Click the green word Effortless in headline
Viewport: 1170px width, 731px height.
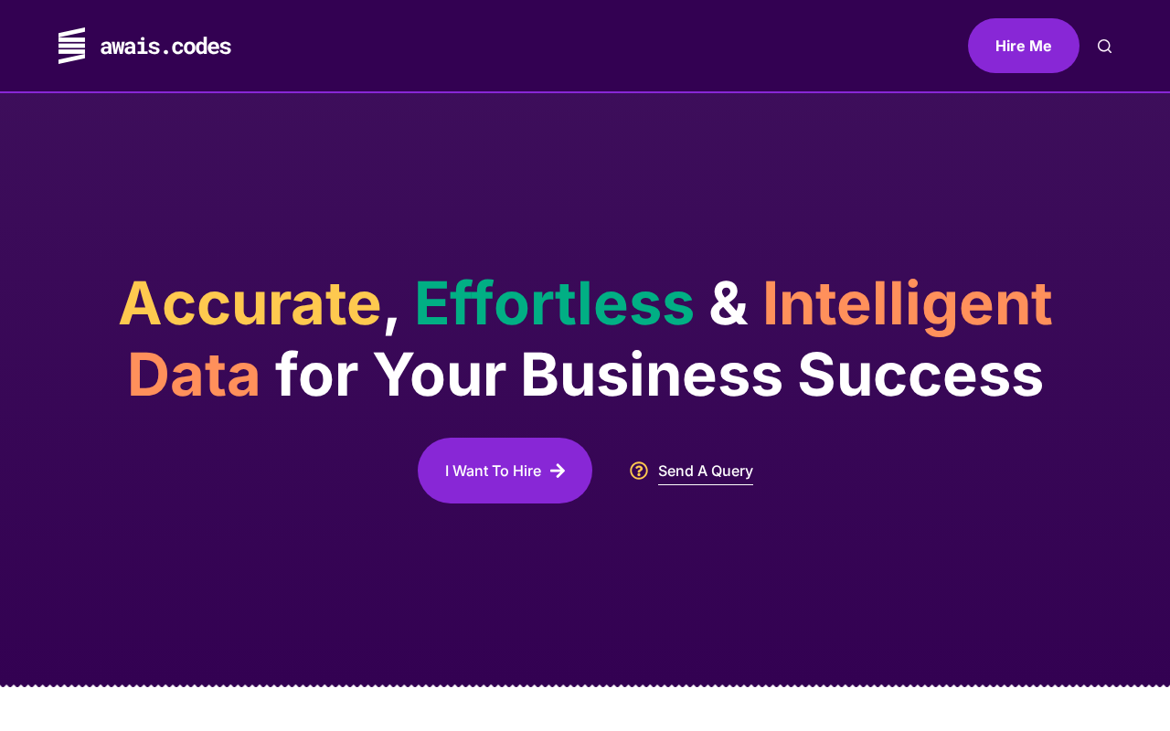[554, 303]
